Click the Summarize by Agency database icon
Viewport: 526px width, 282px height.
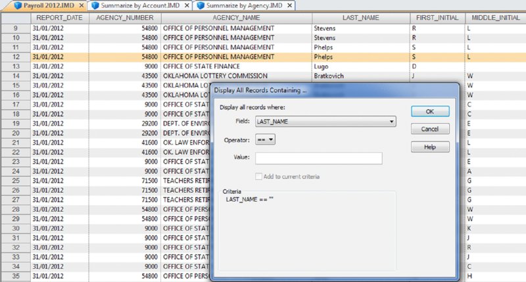201,6
